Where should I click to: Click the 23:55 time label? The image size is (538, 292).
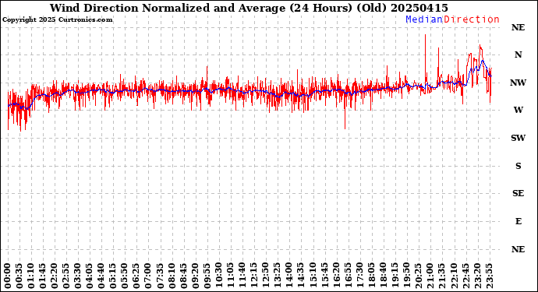tap(489, 276)
